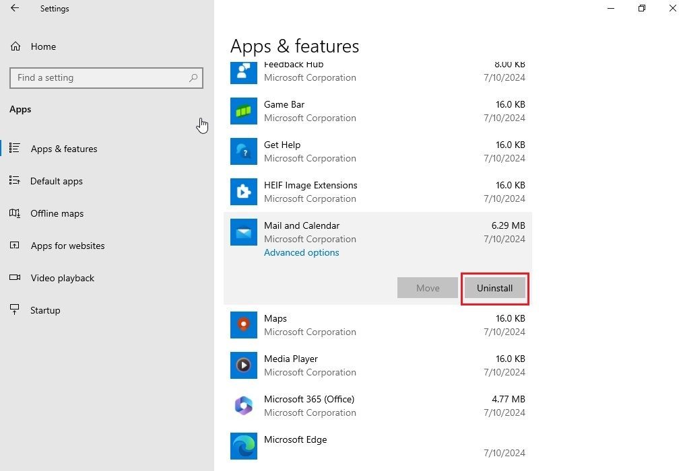Click the search magnifier icon
This screenshot has width=683, height=471.
193,78
